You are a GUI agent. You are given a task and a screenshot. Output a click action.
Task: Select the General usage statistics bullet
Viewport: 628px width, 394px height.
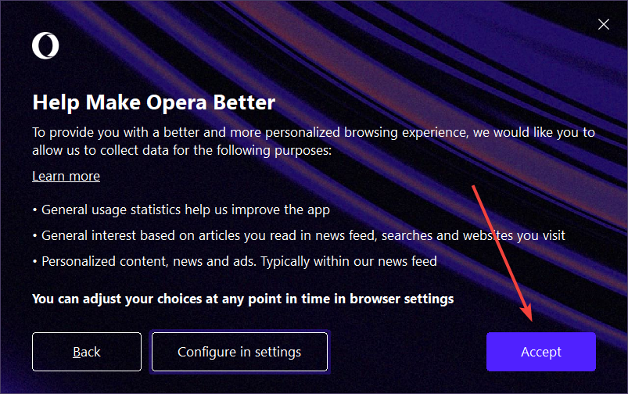(x=181, y=210)
